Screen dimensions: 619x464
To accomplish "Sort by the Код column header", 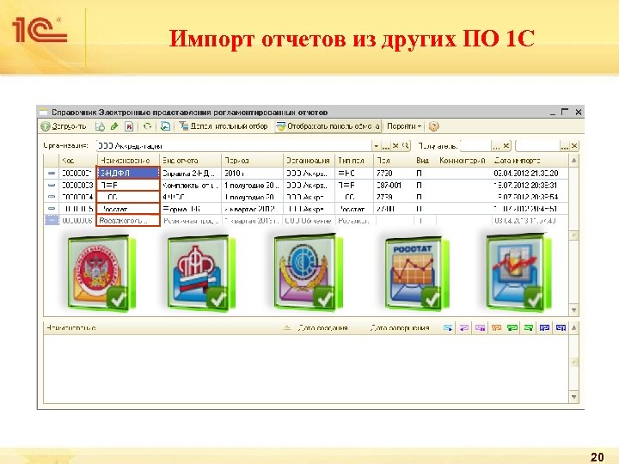I will point(77,161).
